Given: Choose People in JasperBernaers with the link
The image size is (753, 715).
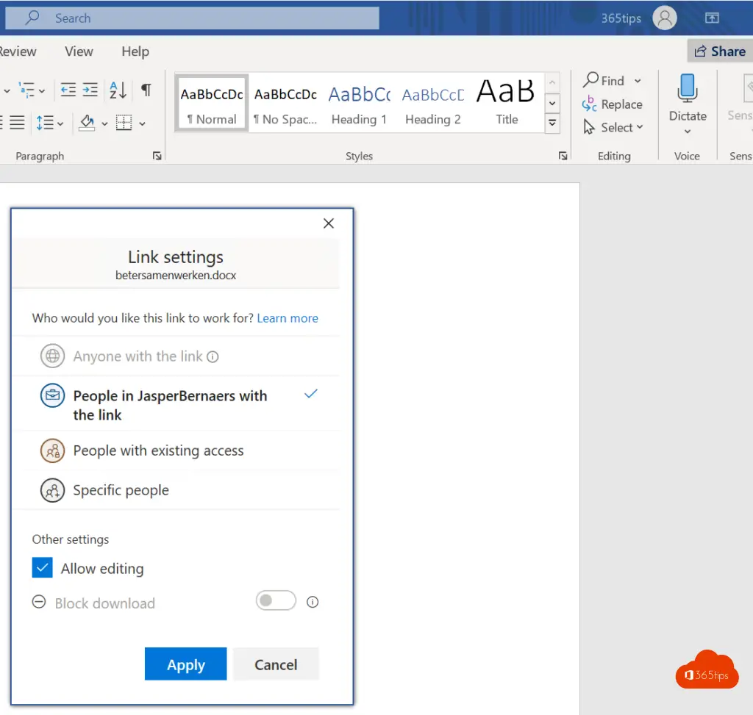Looking at the screenshot, I should [x=176, y=404].
